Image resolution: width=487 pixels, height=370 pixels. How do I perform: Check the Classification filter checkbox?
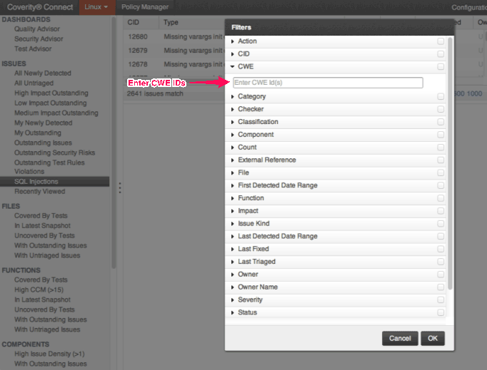point(441,122)
